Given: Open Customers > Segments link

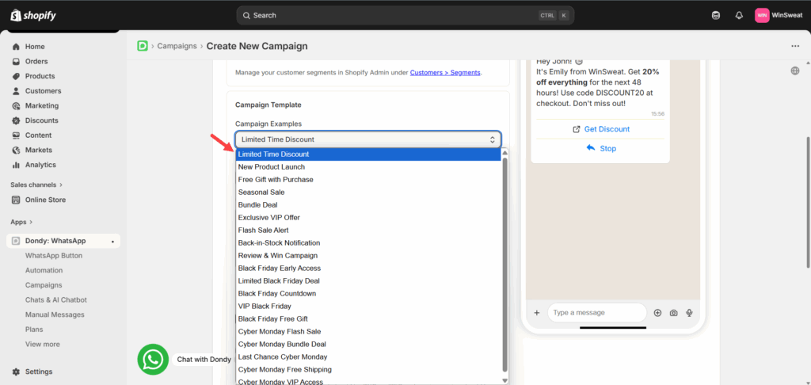Looking at the screenshot, I should [445, 73].
